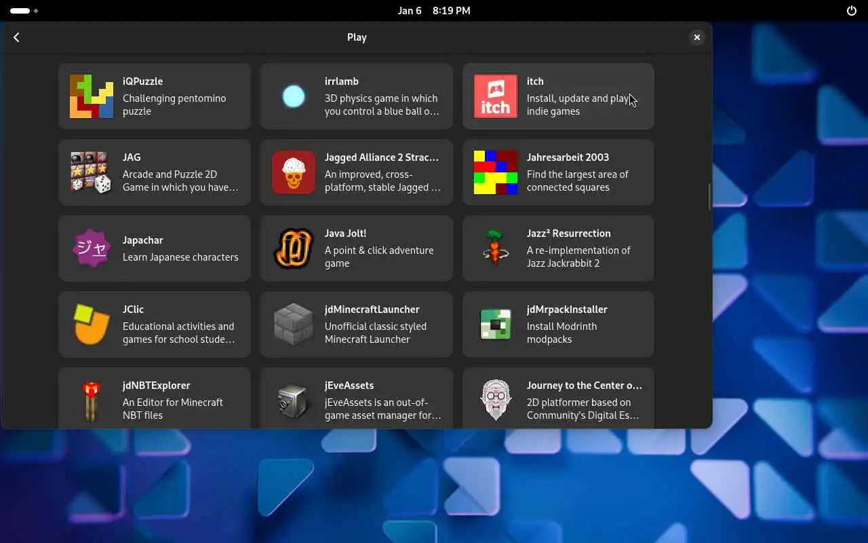Click the Journey to the Center old man icon
This screenshot has height=543, width=868.
(495, 400)
